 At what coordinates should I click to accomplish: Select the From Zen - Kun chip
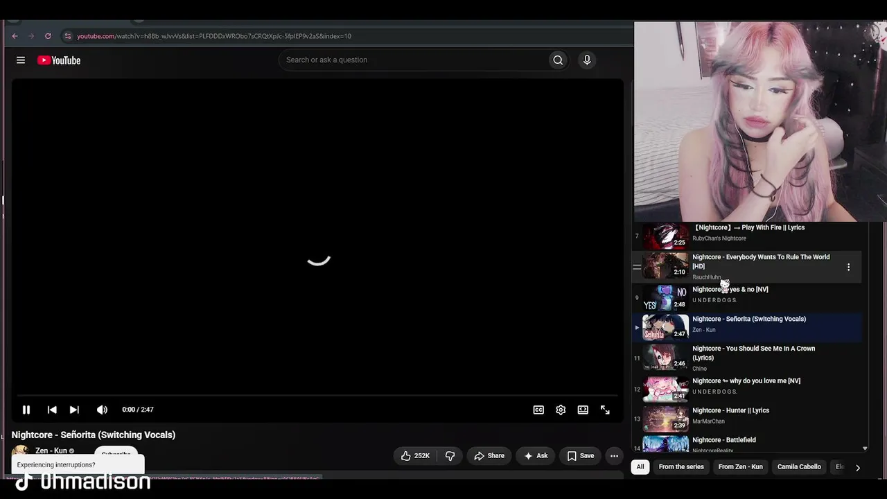(741, 467)
